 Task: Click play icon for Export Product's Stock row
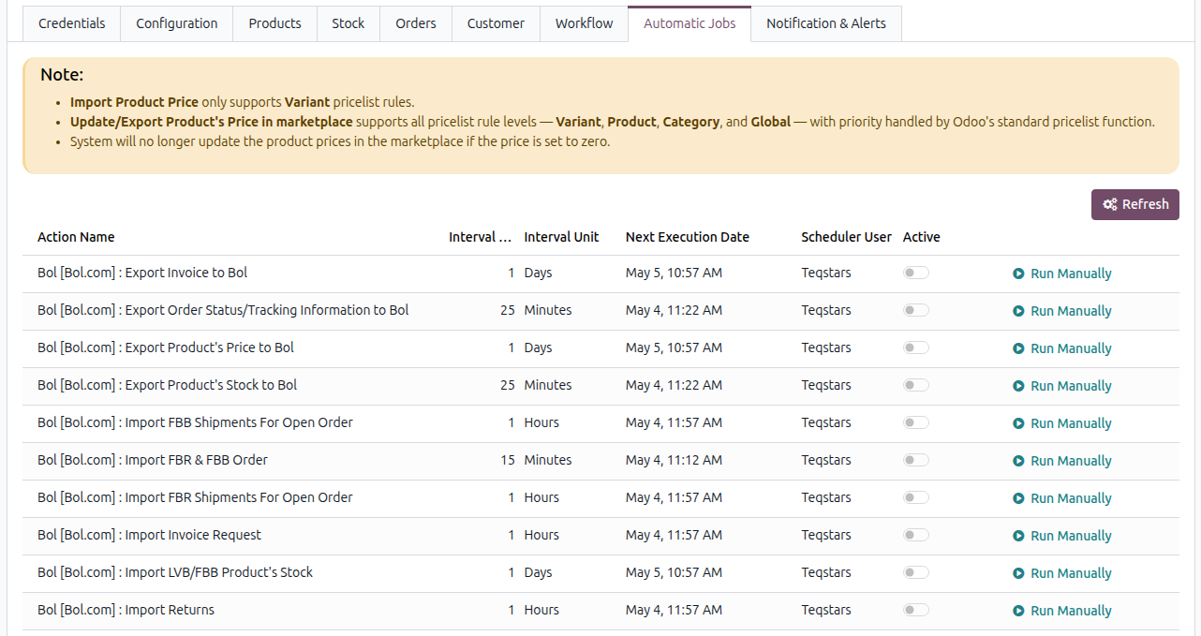(1018, 386)
